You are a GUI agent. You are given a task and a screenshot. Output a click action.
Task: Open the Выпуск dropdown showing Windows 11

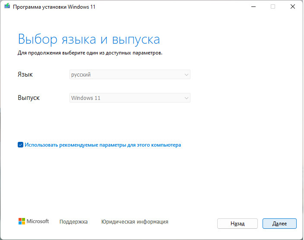(x=130, y=98)
